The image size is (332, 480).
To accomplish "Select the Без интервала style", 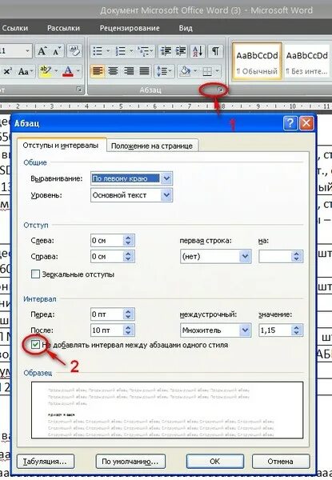I will (x=307, y=62).
